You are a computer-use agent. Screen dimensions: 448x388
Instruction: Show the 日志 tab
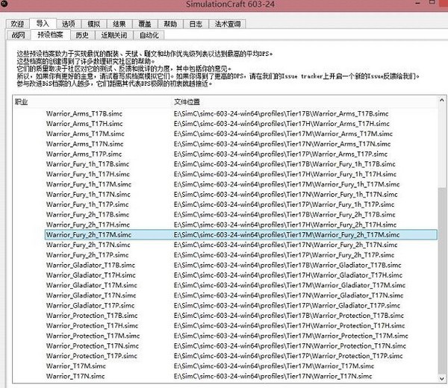click(196, 24)
